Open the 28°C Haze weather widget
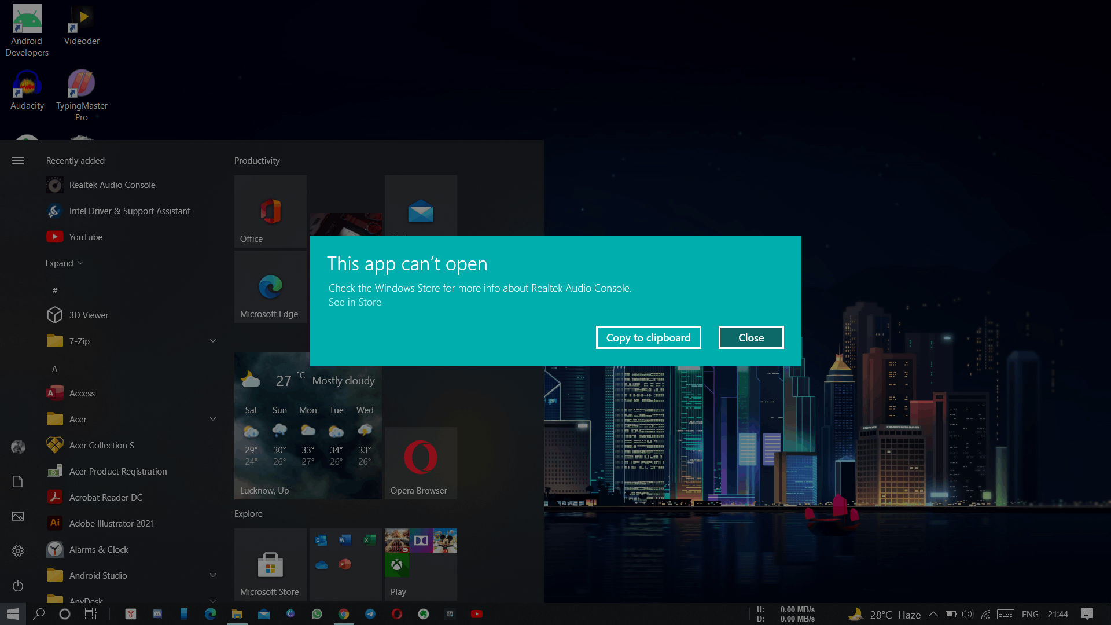 click(884, 614)
